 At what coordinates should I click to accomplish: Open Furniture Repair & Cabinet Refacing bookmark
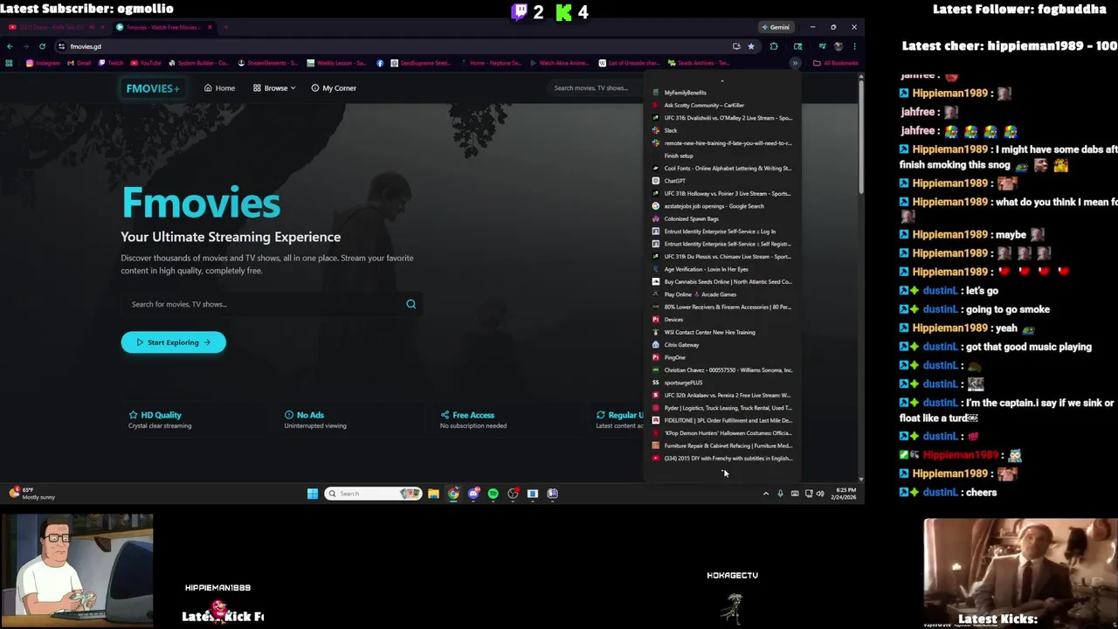[x=722, y=446]
